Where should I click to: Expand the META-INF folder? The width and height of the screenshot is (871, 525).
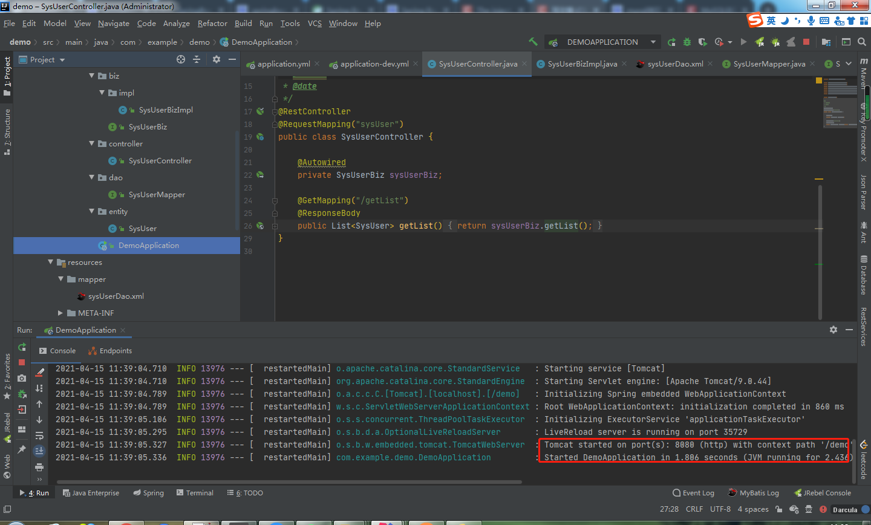[x=60, y=313]
